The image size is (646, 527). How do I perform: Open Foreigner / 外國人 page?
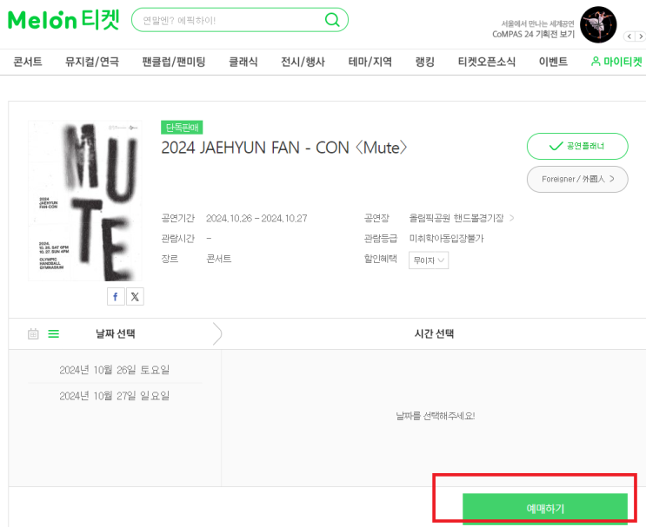[x=577, y=179]
